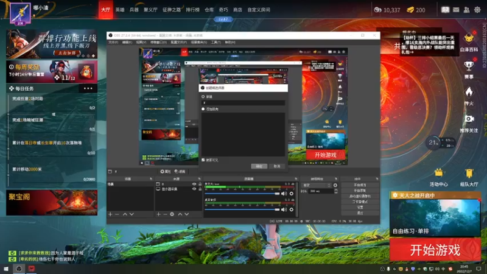Viewport: 487px width, 274px height.
Task: Adjust the microphone volume slider in OBS
Action: tap(242, 194)
